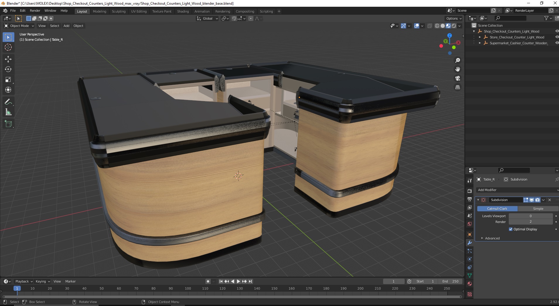
Task: Select the Cursor tool in toolbar
Action: [8, 47]
